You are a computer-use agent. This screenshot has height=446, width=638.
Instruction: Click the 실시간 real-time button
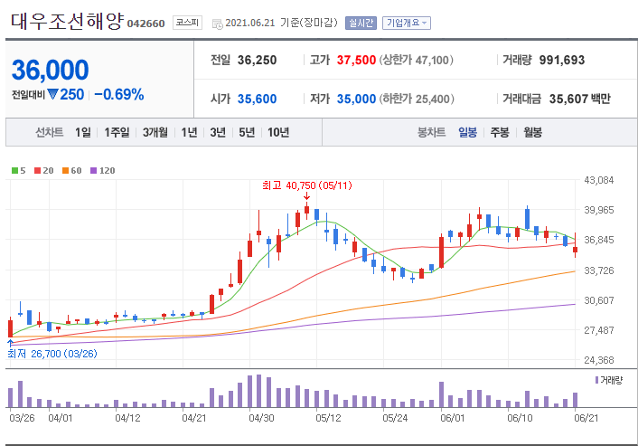pyautogui.click(x=361, y=23)
